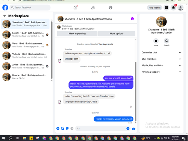Click the conversation list scrollbar

[x=52, y=50]
